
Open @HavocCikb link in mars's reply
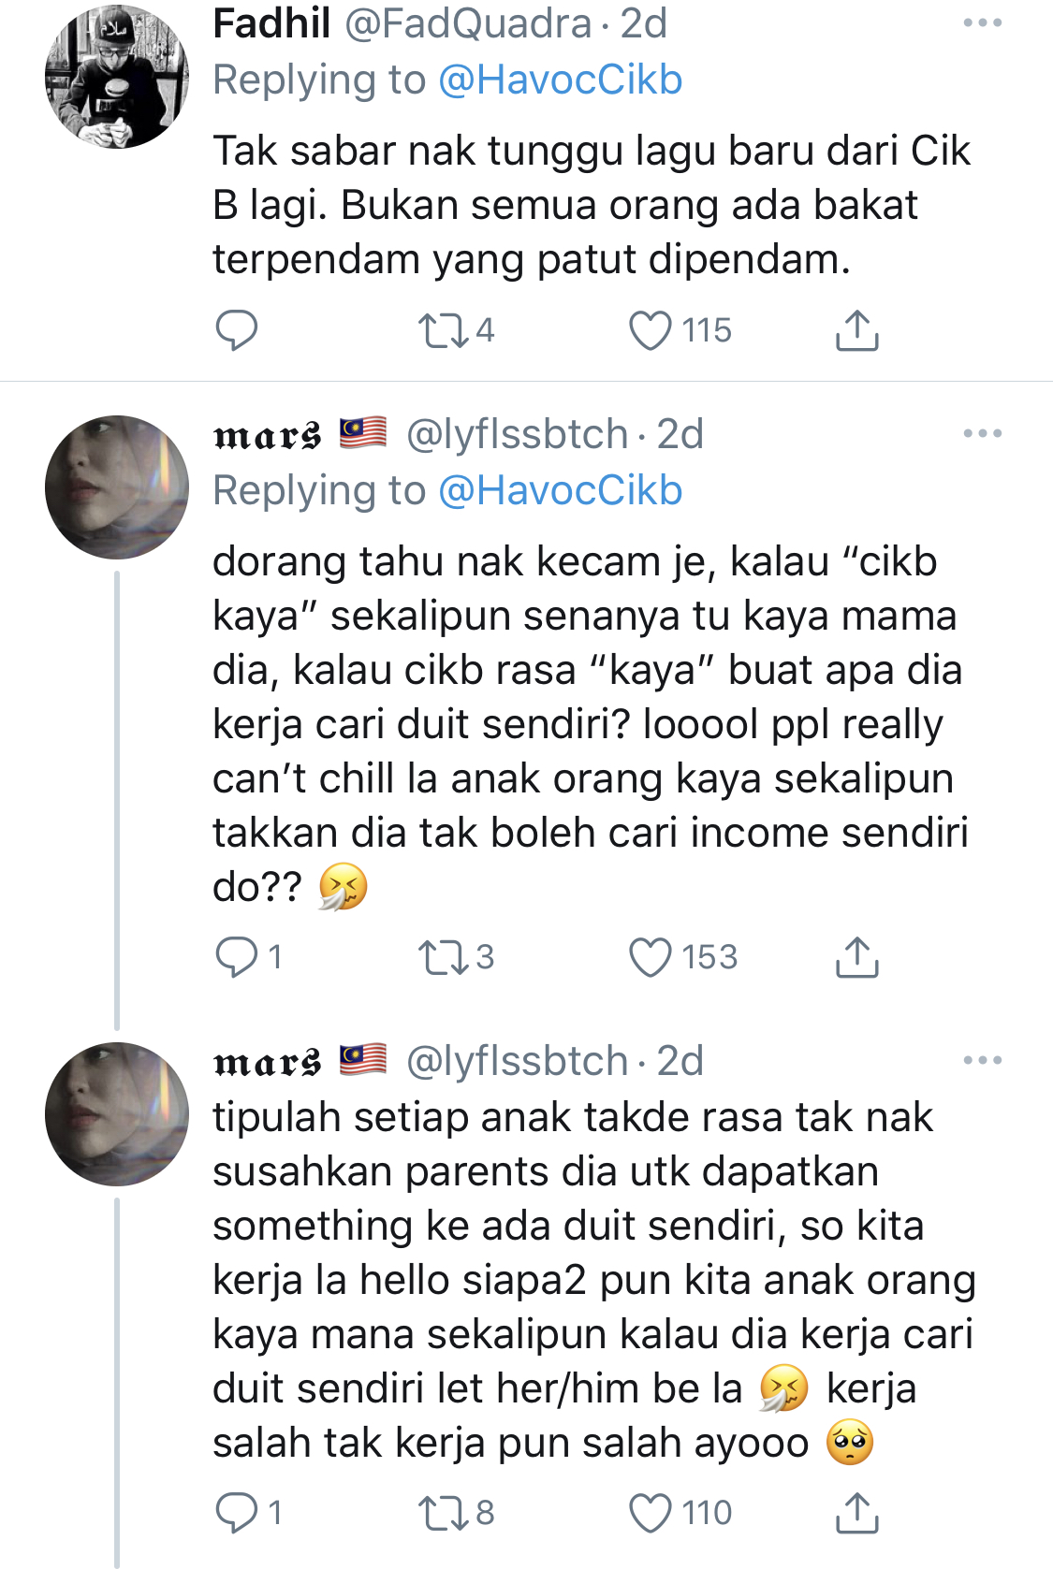(560, 490)
